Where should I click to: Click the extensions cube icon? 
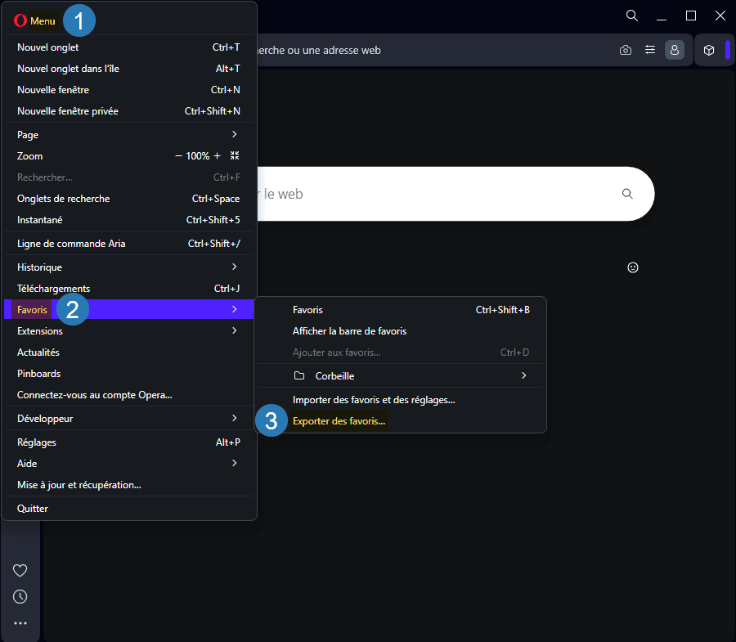(708, 50)
